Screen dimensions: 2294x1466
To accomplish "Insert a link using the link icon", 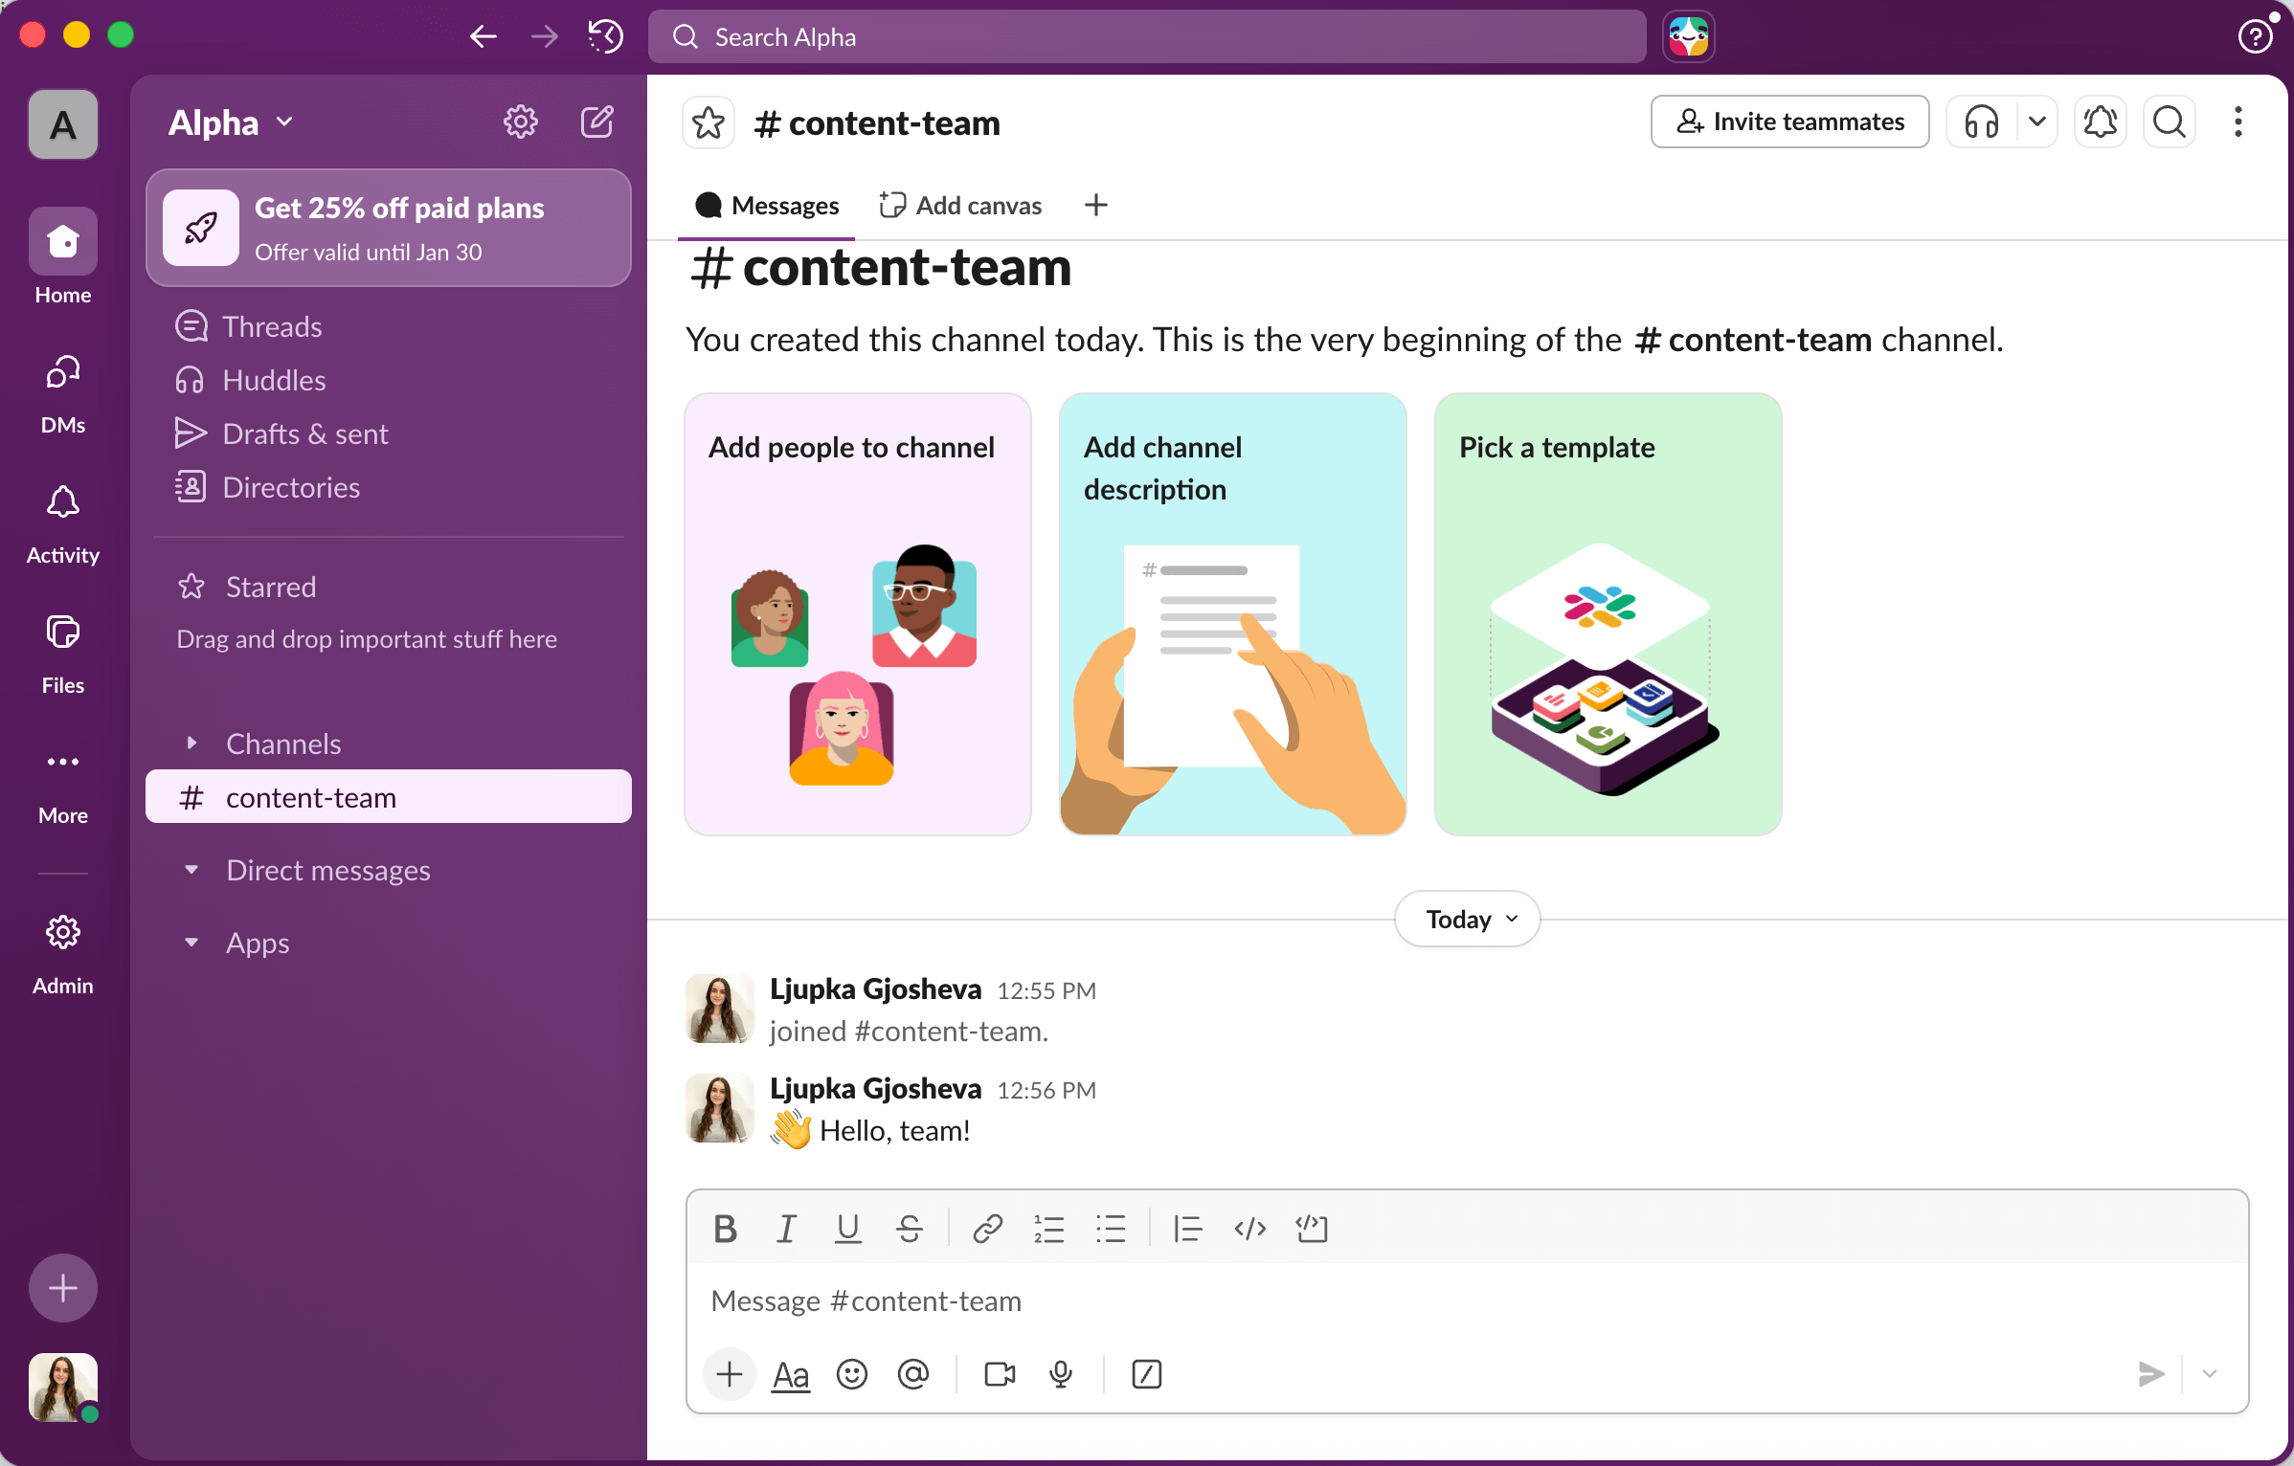I will pyautogui.click(x=987, y=1229).
